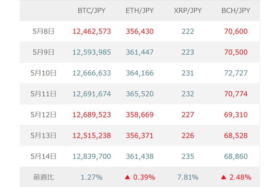The width and height of the screenshot is (280, 187).
Task: Click BCH price 72,727
Action: click(236, 73)
